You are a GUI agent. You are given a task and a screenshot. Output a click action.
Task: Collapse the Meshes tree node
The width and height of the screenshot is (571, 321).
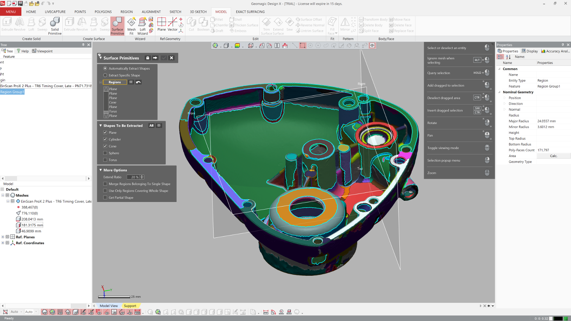point(3,195)
